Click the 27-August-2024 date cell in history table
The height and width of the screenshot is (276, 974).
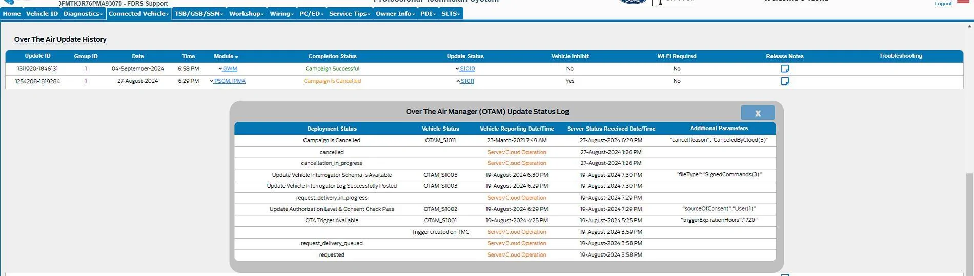pyautogui.click(x=138, y=81)
